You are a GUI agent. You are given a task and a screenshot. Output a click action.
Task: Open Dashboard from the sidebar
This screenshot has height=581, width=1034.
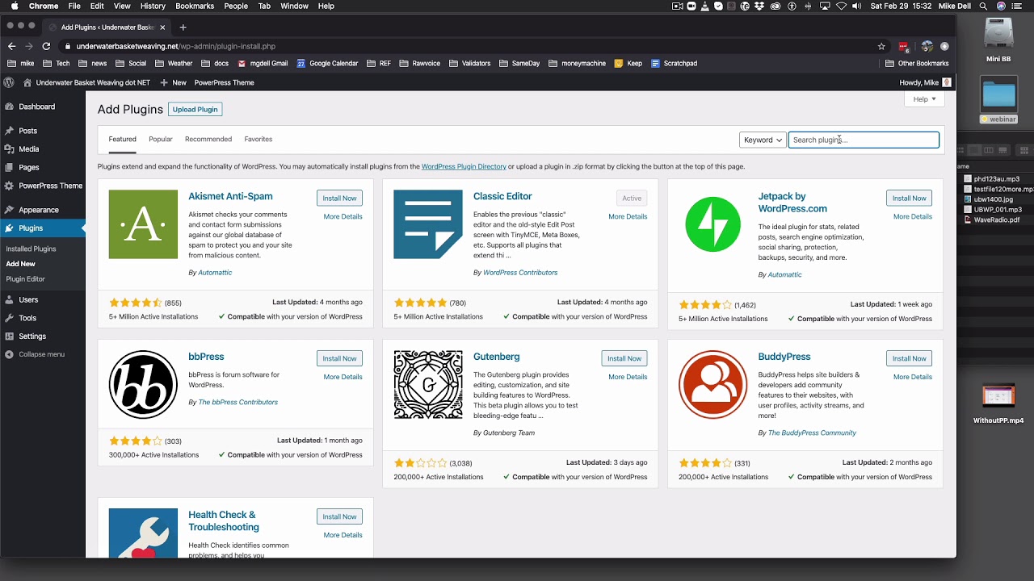(x=36, y=107)
